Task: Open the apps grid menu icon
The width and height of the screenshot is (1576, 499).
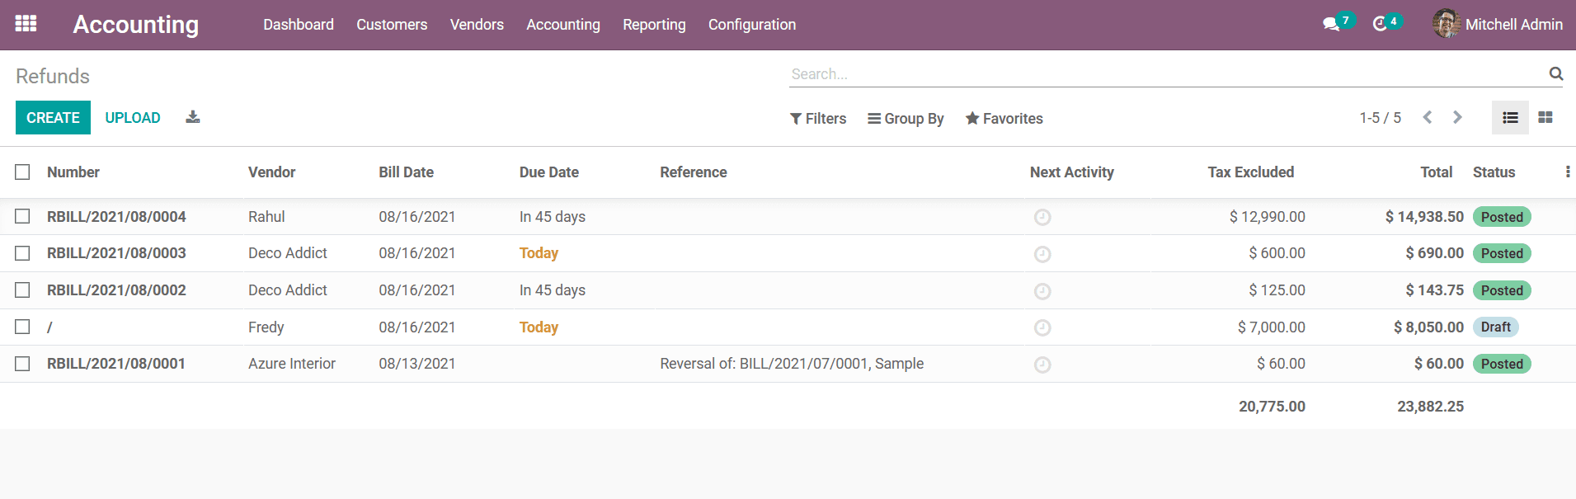Action: coord(26,24)
